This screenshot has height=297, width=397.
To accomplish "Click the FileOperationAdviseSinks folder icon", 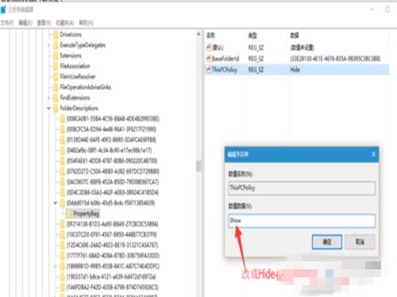I will coord(56,87).
